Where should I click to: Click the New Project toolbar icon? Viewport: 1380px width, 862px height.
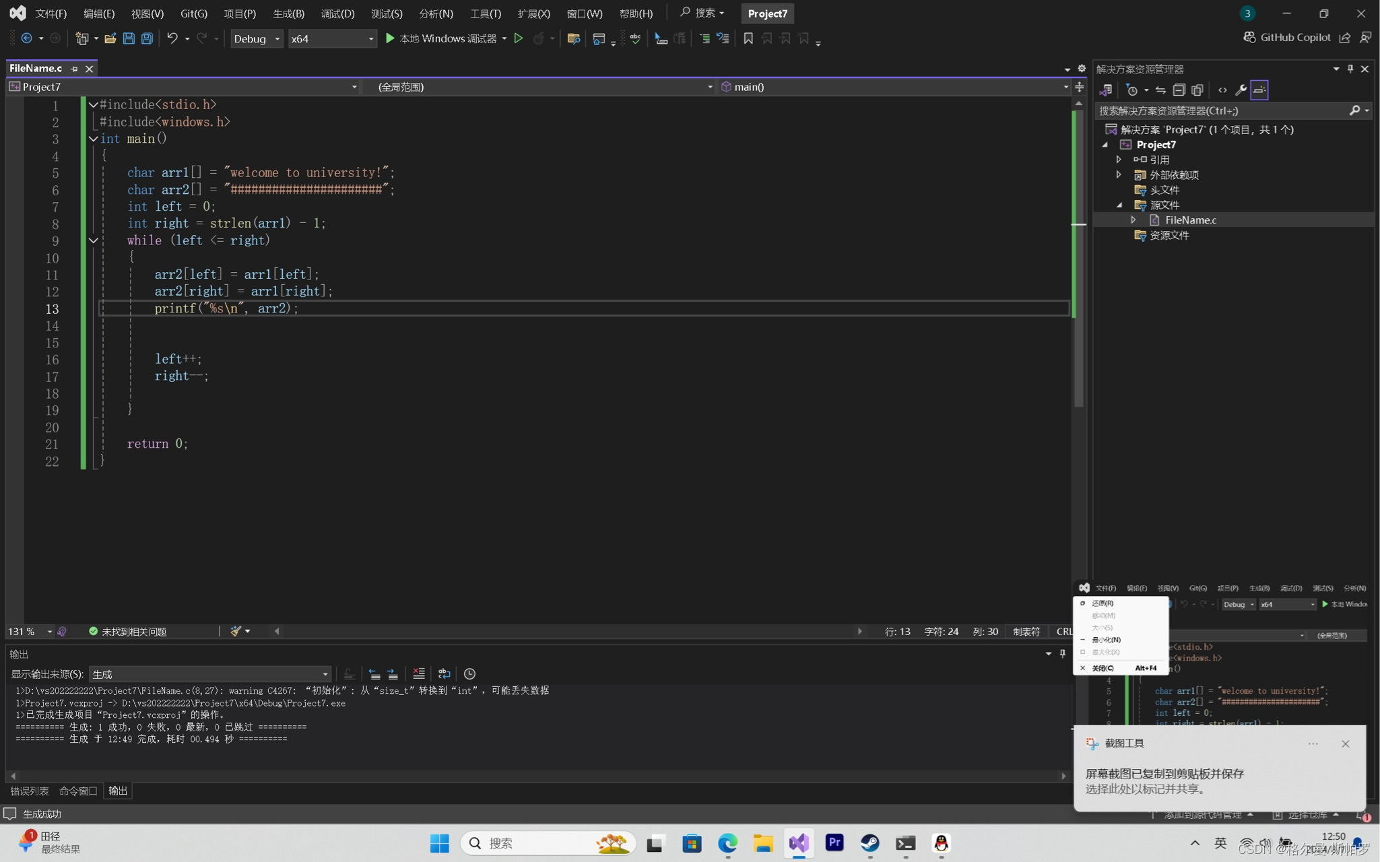tap(81, 38)
